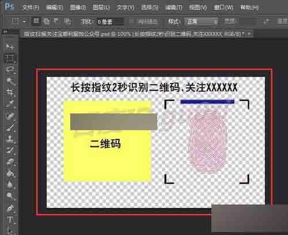The width and height of the screenshot is (288, 235).
Task: Select the History Brush tool
Action: coord(10,150)
